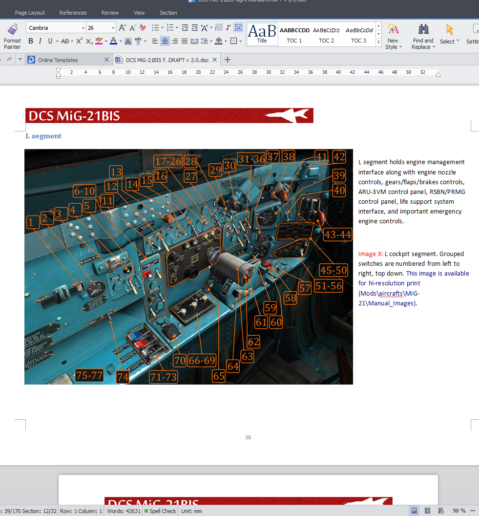Toggle Bold formatting

(31, 41)
